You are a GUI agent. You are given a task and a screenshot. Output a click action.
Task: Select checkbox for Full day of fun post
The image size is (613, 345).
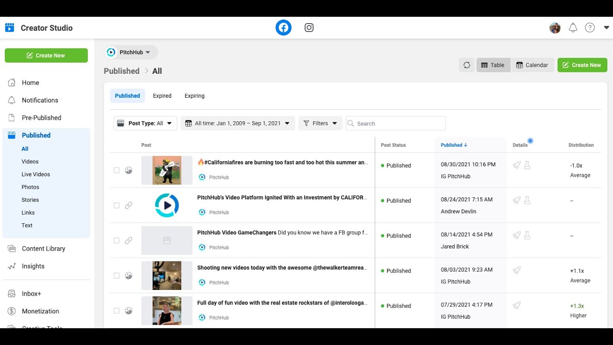pos(116,310)
